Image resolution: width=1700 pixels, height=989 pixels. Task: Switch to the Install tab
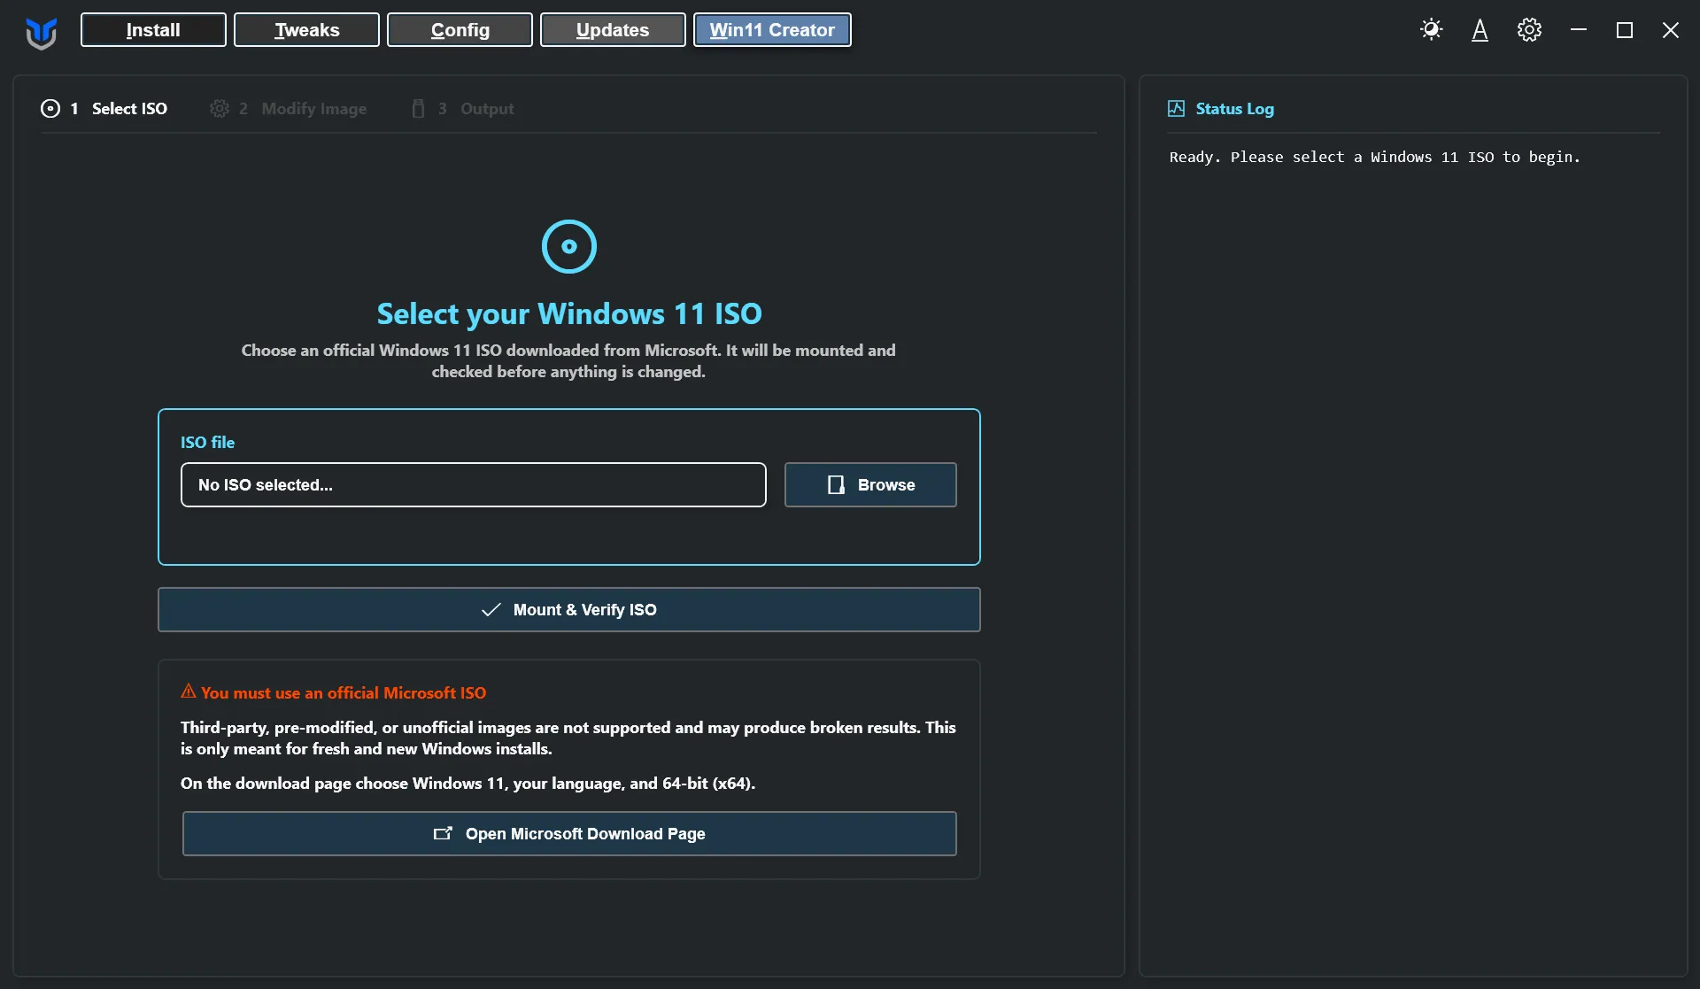click(x=153, y=29)
